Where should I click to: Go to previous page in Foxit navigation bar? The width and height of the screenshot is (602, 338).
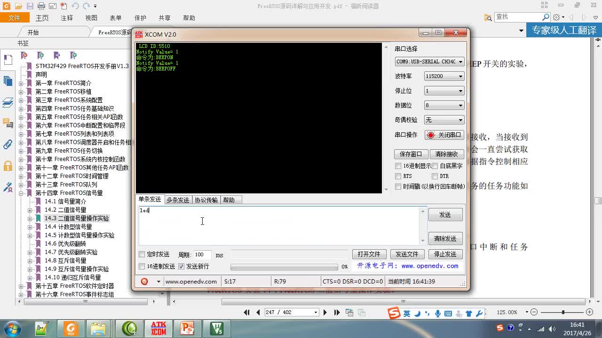(x=258, y=312)
